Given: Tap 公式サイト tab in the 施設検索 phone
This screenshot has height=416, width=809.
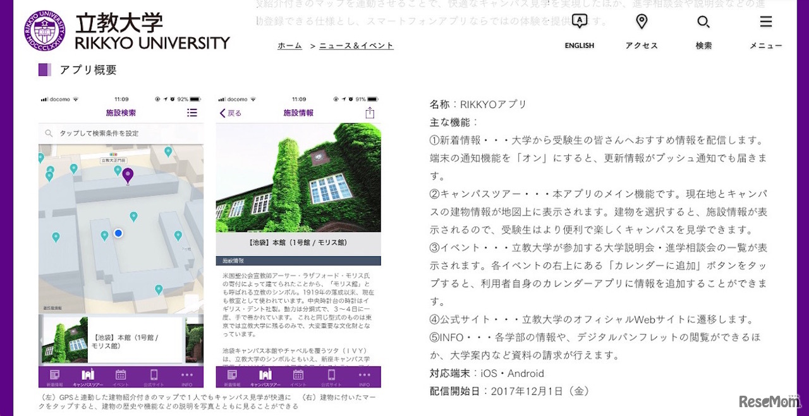Looking at the screenshot, I should coord(154,377).
